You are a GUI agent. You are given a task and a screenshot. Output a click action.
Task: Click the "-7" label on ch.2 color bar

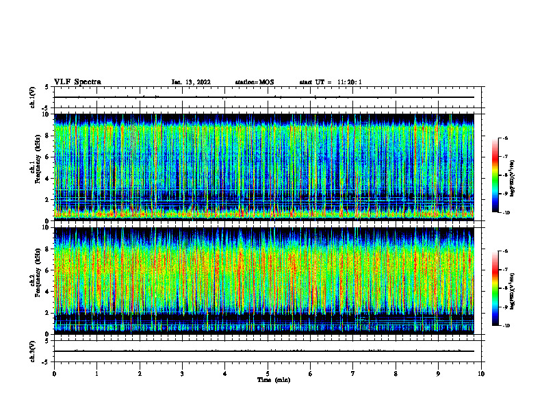coord(505,270)
